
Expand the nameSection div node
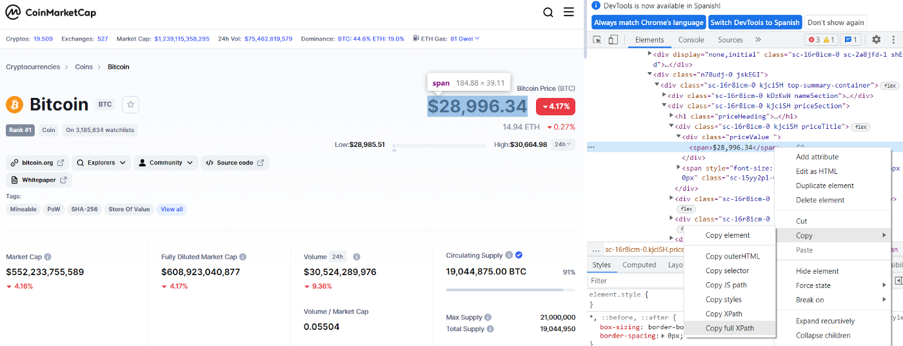coord(664,96)
